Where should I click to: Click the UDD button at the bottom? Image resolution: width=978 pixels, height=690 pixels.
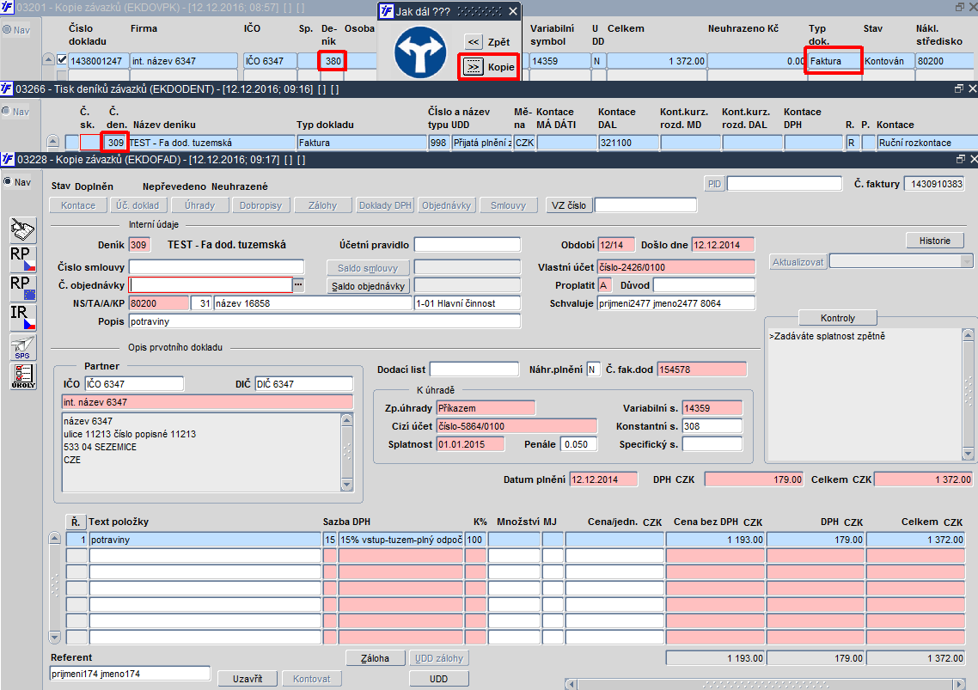(438, 679)
